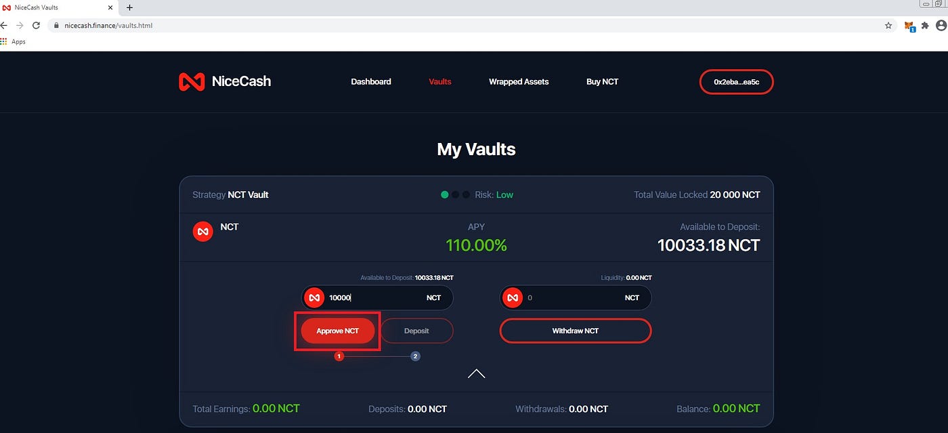The image size is (948, 433).
Task: Click the Balance 0.00 NCT value
Action: (737, 409)
